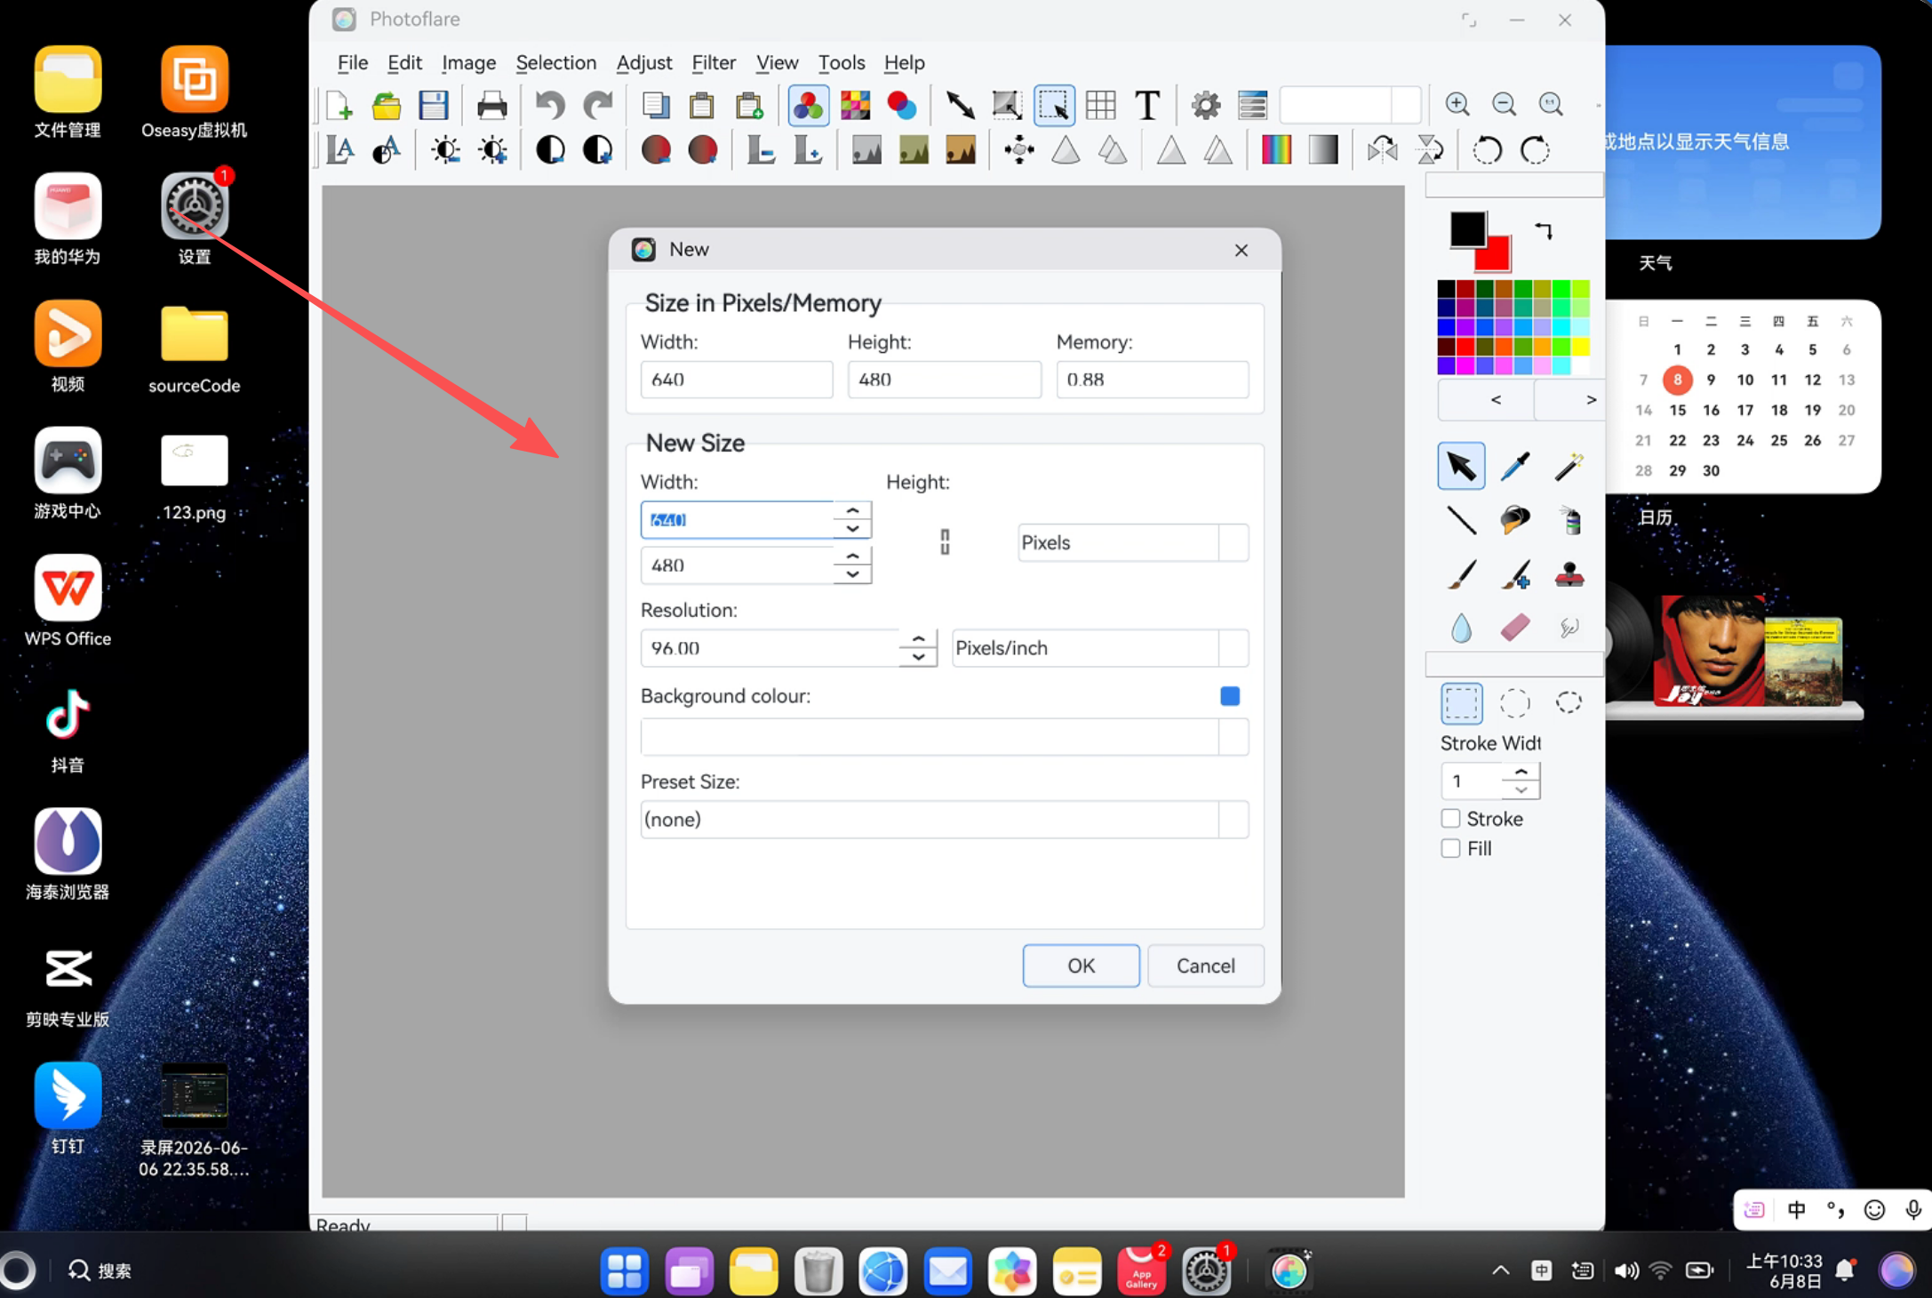Open the Edit menu
Viewport: 1932px width, 1298px height.
coord(404,62)
